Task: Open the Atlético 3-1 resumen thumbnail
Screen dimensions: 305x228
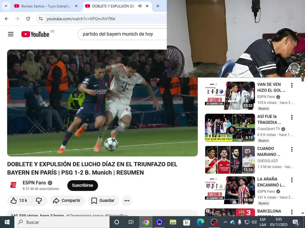Action: 230,190
